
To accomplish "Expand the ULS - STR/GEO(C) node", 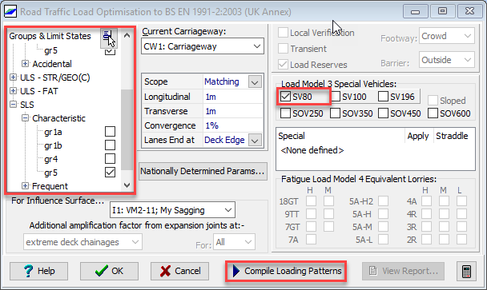I will click(x=13, y=77).
